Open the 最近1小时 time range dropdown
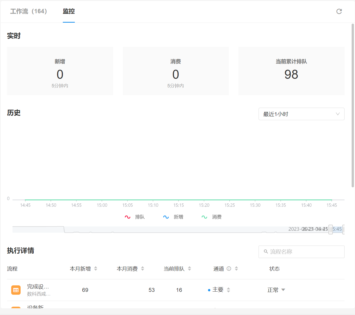Viewport: 355px width, 315px height. (x=301, y=114)
